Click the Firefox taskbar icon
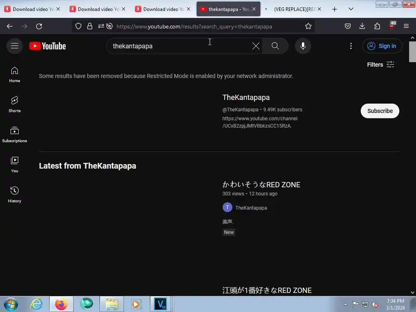 (61, 304)
